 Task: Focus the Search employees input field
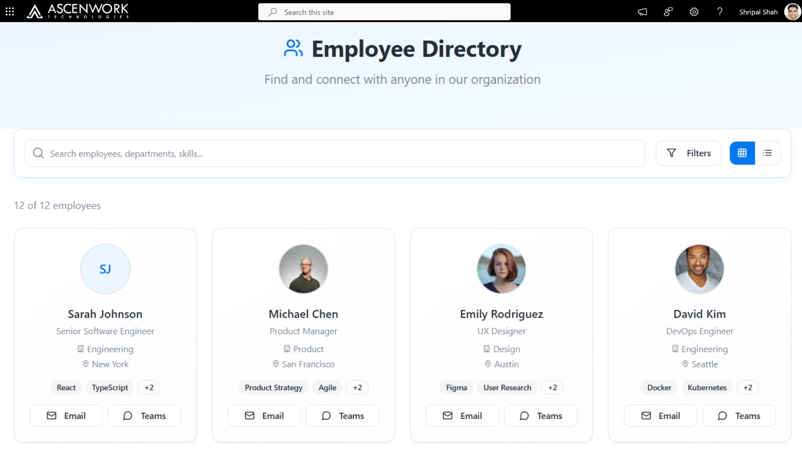pos(334,153)
